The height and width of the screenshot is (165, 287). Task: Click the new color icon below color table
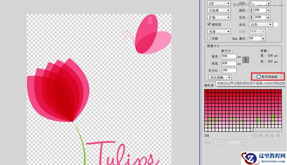[272, 135]
